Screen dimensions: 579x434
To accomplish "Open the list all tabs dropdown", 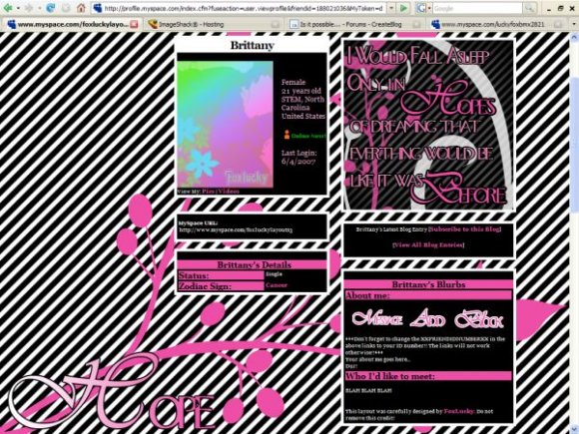I will click(574, 24).
